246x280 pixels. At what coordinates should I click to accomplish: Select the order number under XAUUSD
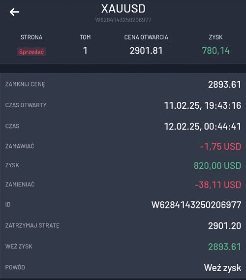[123, 20]
